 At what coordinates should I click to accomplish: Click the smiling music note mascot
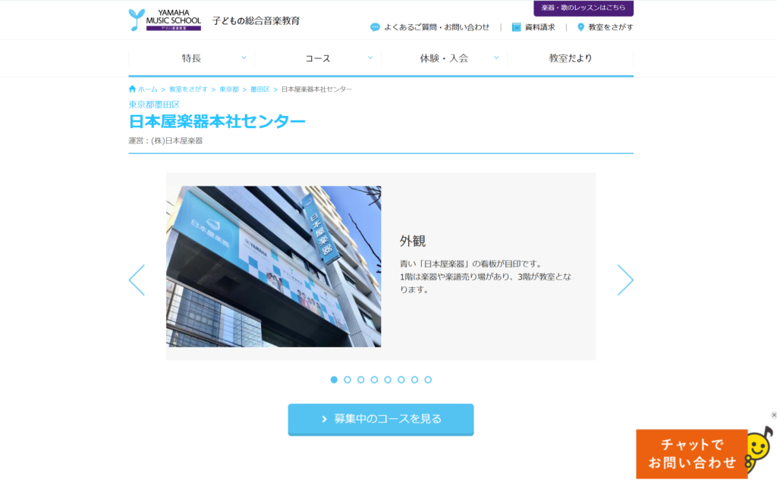(x=760, y=450)
